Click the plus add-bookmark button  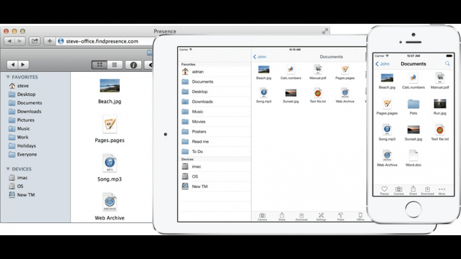(49, 41)
